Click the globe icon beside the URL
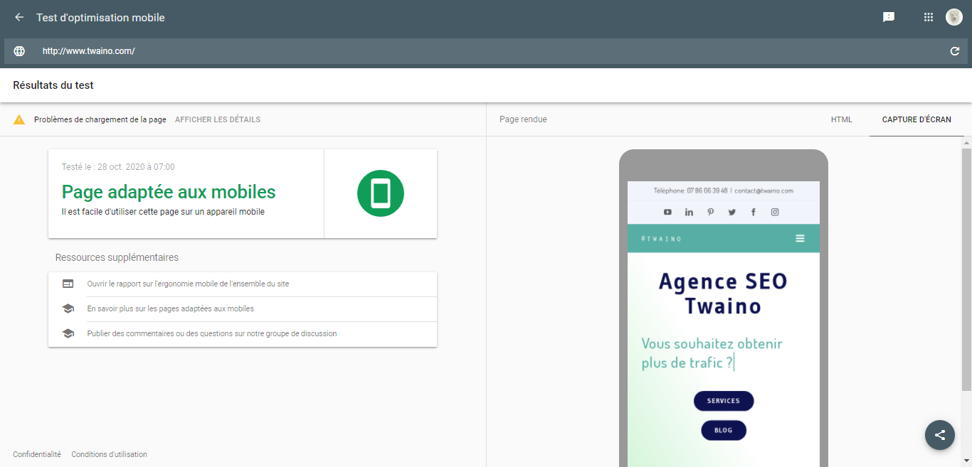 pos(19,51)
